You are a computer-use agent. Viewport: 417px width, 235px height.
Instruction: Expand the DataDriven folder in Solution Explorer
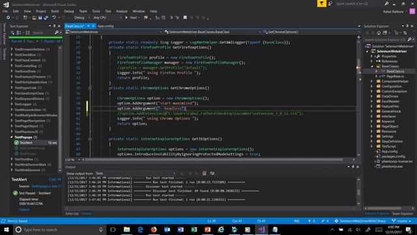click(x=372, y=96)
